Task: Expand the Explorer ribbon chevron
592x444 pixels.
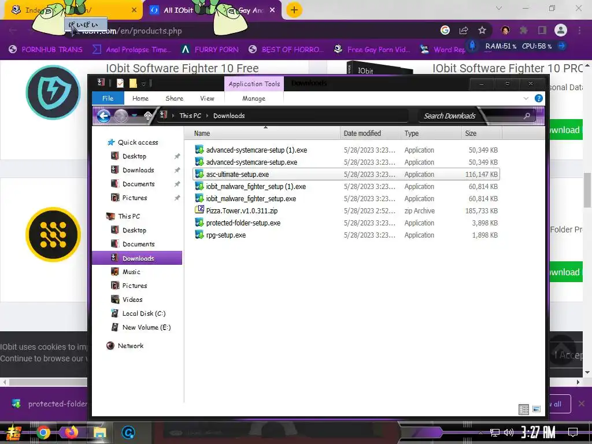Action: (x=526, y=98)
